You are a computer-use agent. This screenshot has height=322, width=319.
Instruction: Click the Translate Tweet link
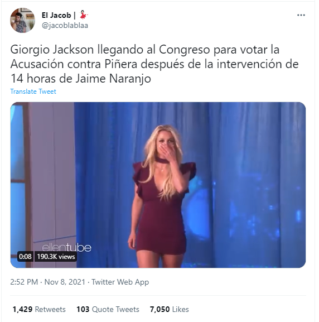point(33,92)
